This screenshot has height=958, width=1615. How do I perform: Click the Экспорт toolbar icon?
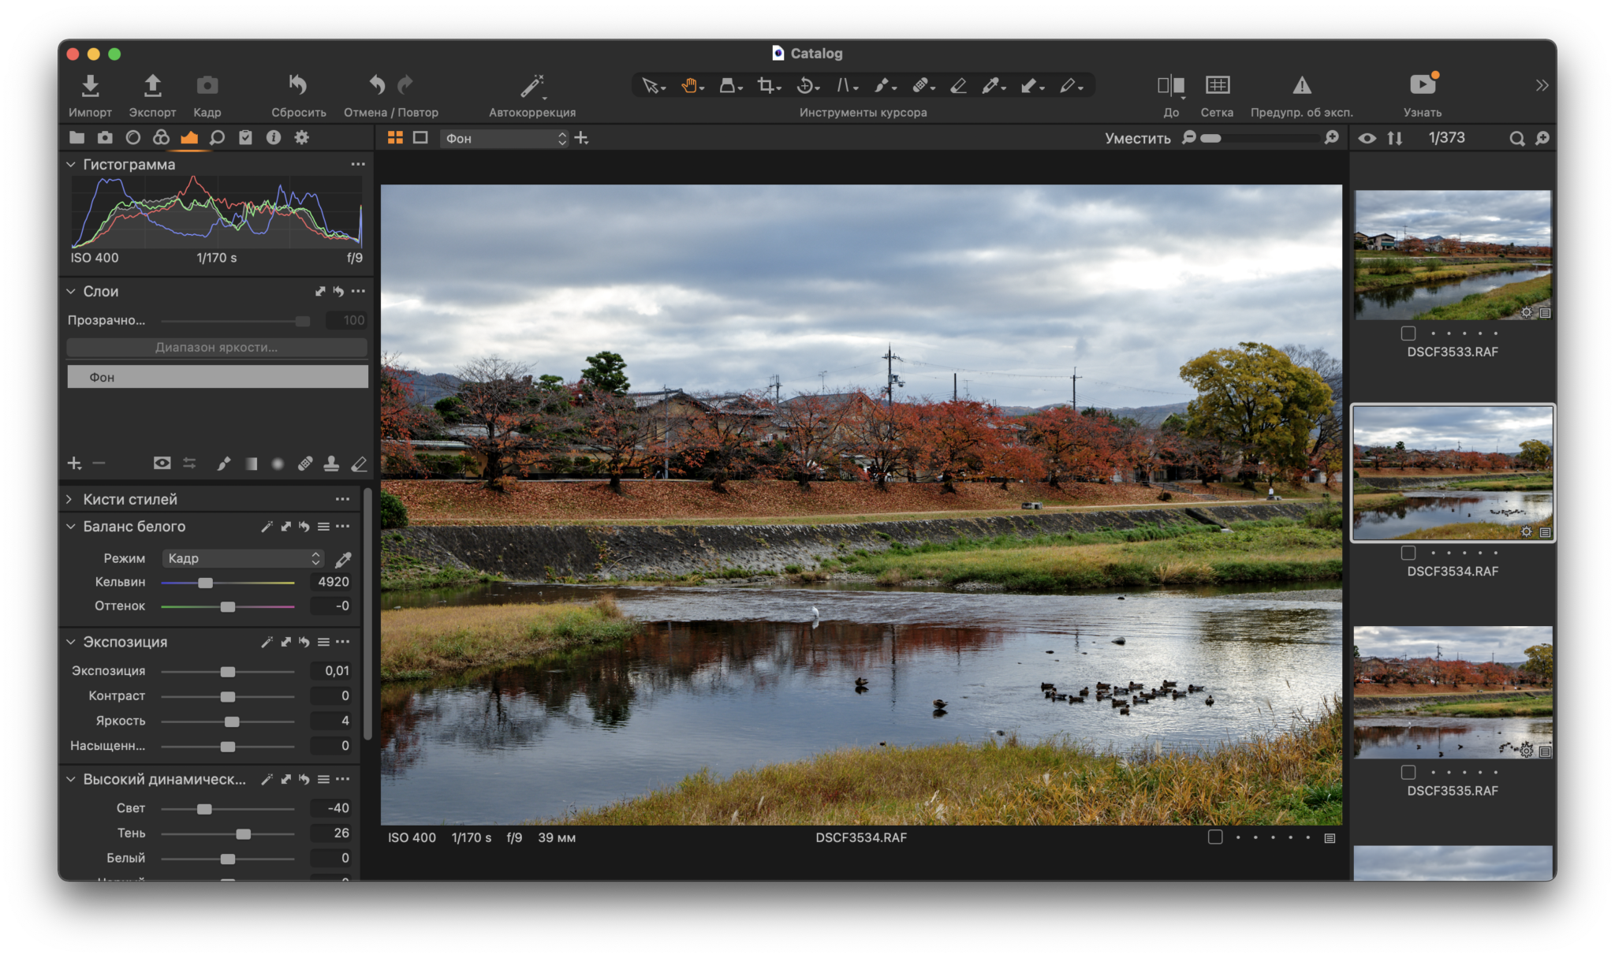(152, 85)
